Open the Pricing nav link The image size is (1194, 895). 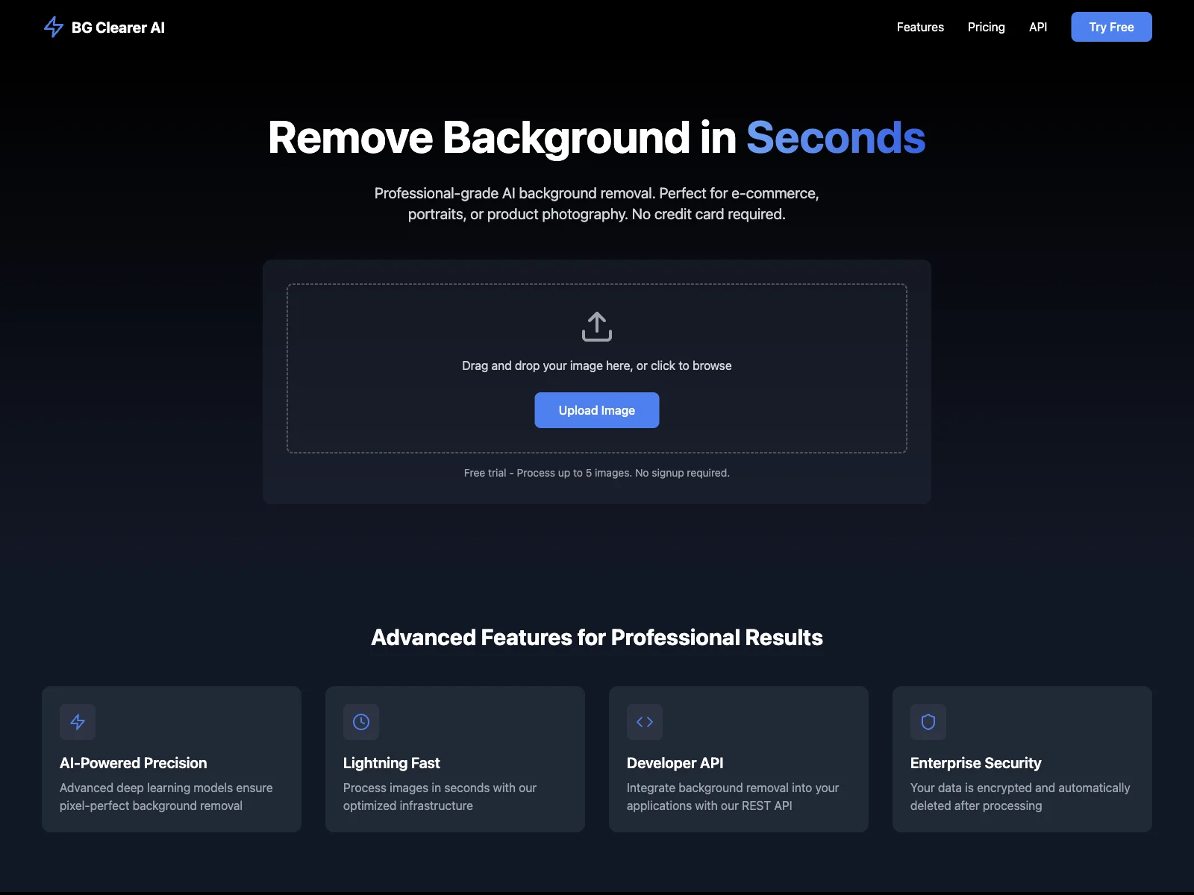987,27
